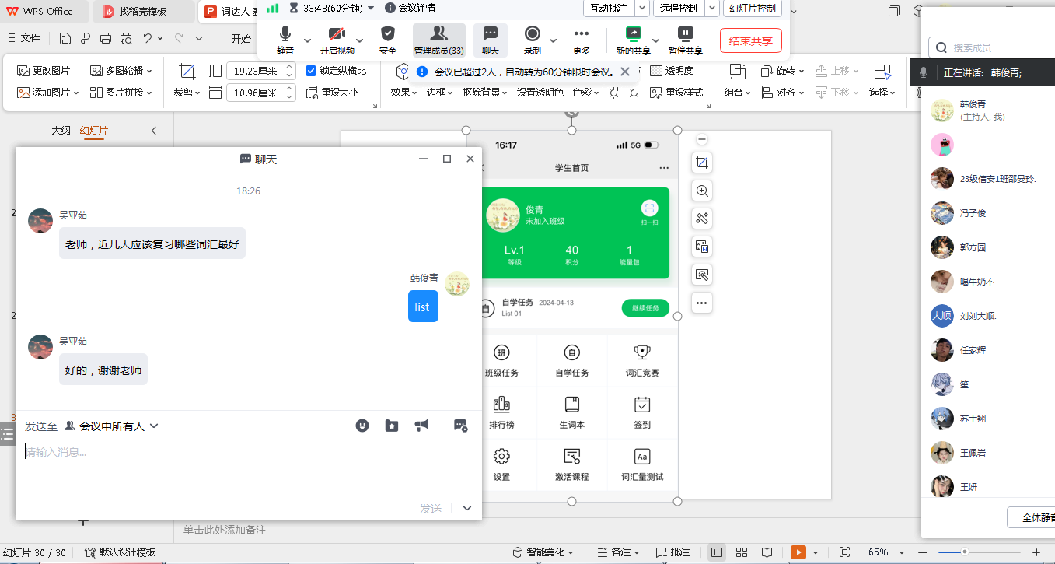Select member 冯子俊 in the list

coord(988,213)
